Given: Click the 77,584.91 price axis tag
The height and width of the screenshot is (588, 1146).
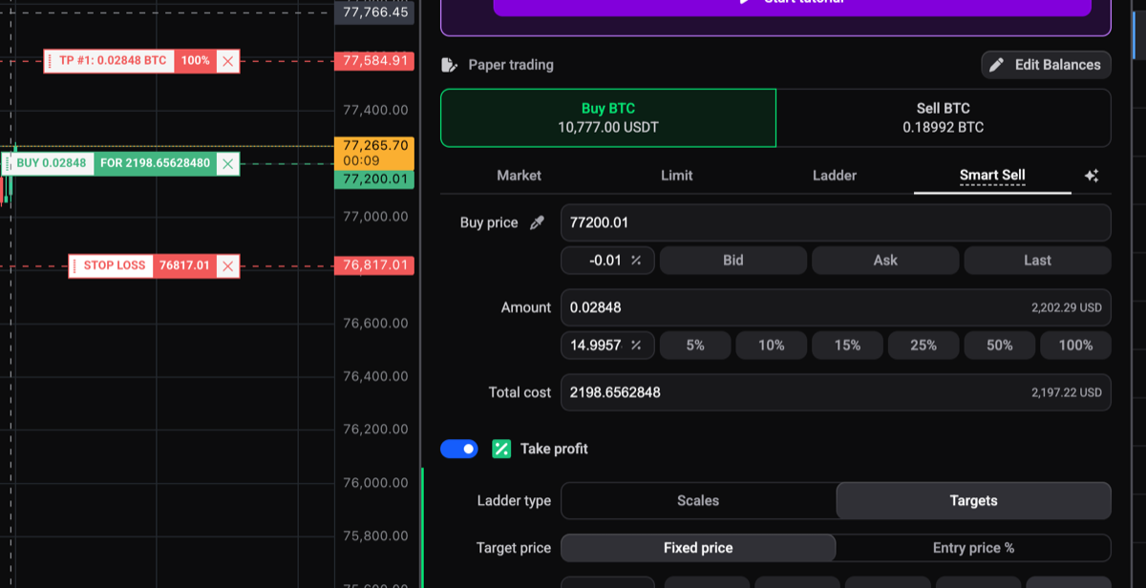Looking at the screenshot, I should (x=373, y=61).
